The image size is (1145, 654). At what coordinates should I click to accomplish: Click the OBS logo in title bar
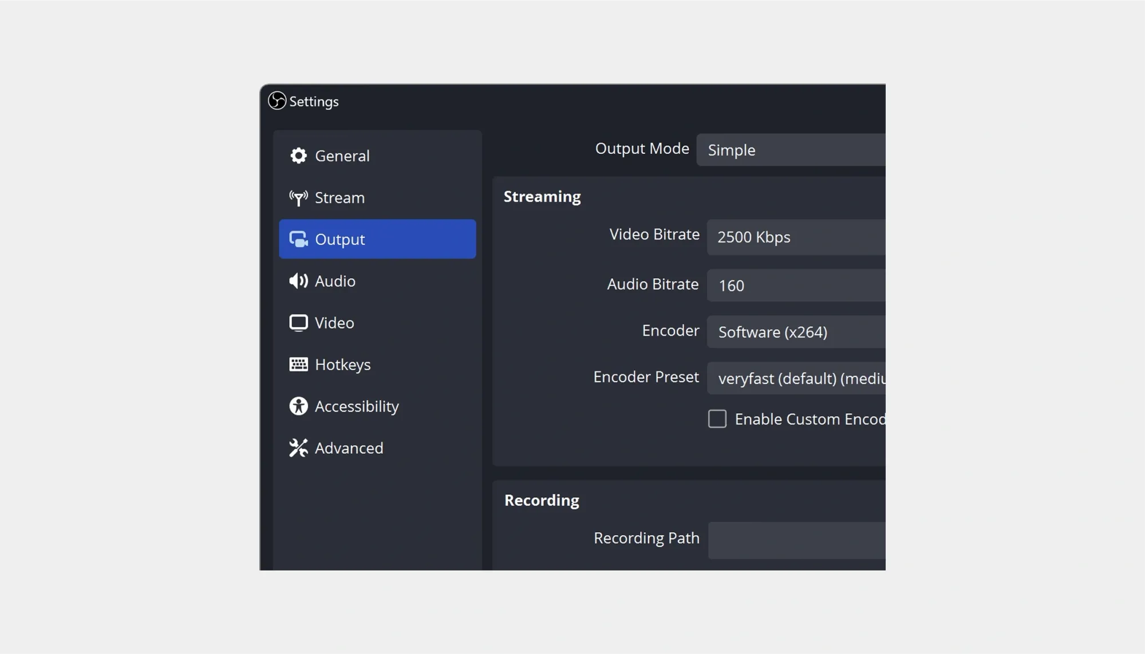(277, 101)
